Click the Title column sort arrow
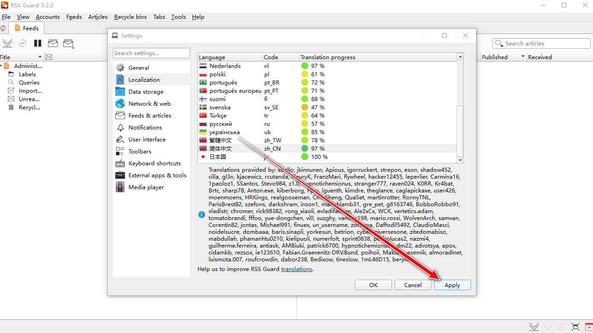The width and height of the screenshot is (593, 333). point(40,57)
